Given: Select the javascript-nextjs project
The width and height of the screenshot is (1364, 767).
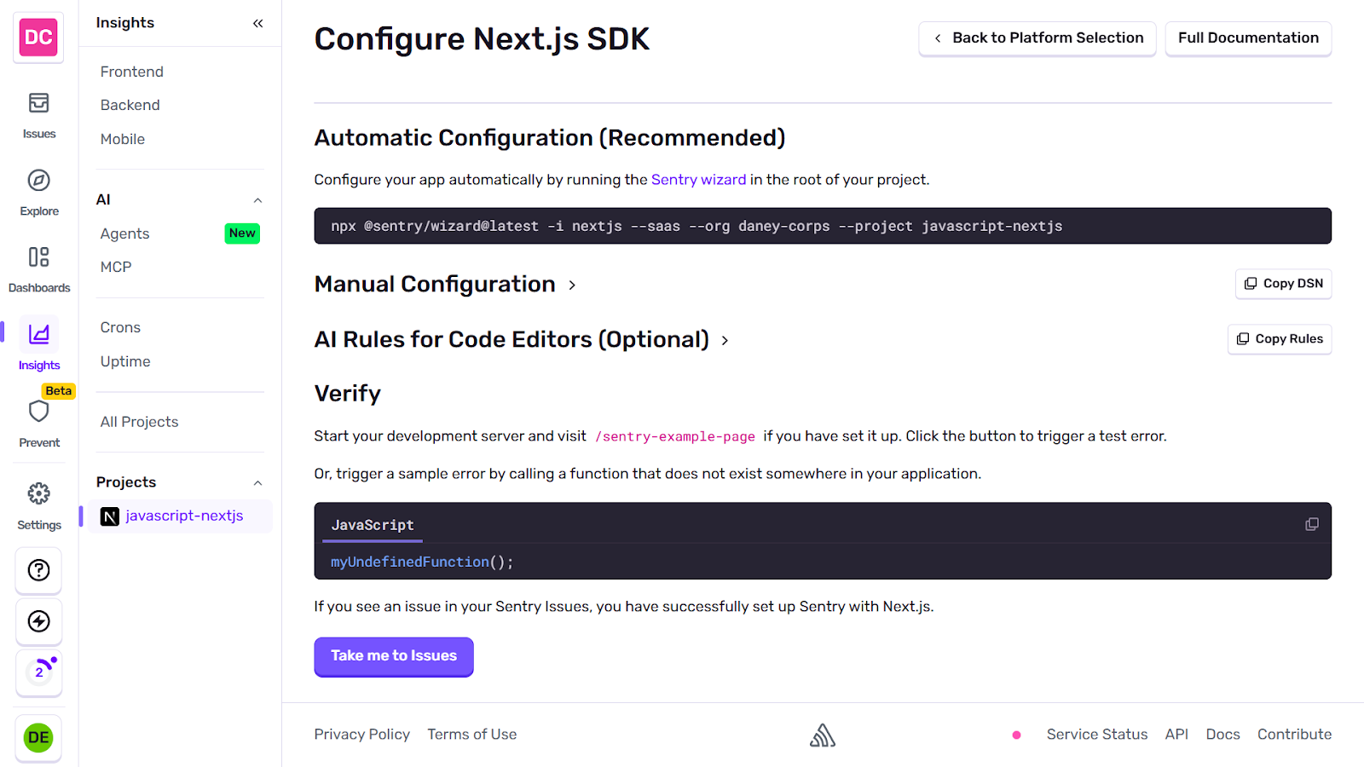Looking at the screenshot, I should click(184, 516).
